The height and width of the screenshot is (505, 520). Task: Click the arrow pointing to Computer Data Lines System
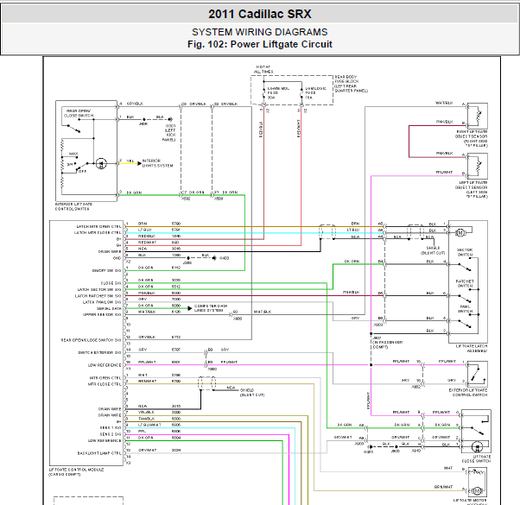pyautogui.click(x=190, y=308)
